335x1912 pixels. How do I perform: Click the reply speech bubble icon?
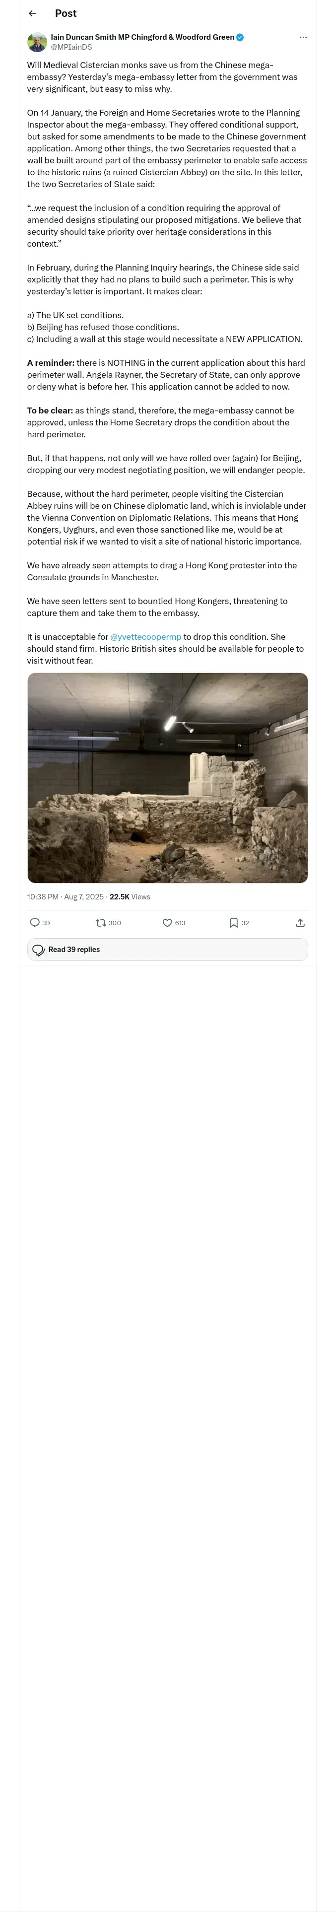(x=34, y=923)
